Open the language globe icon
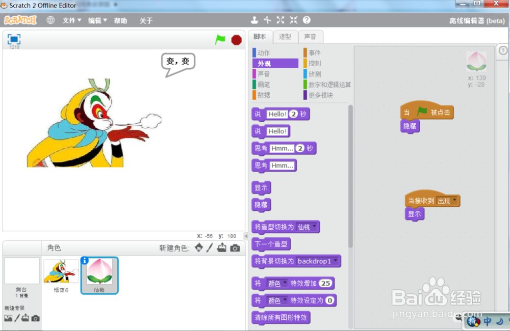510x331 pixels. coord(49,20)
